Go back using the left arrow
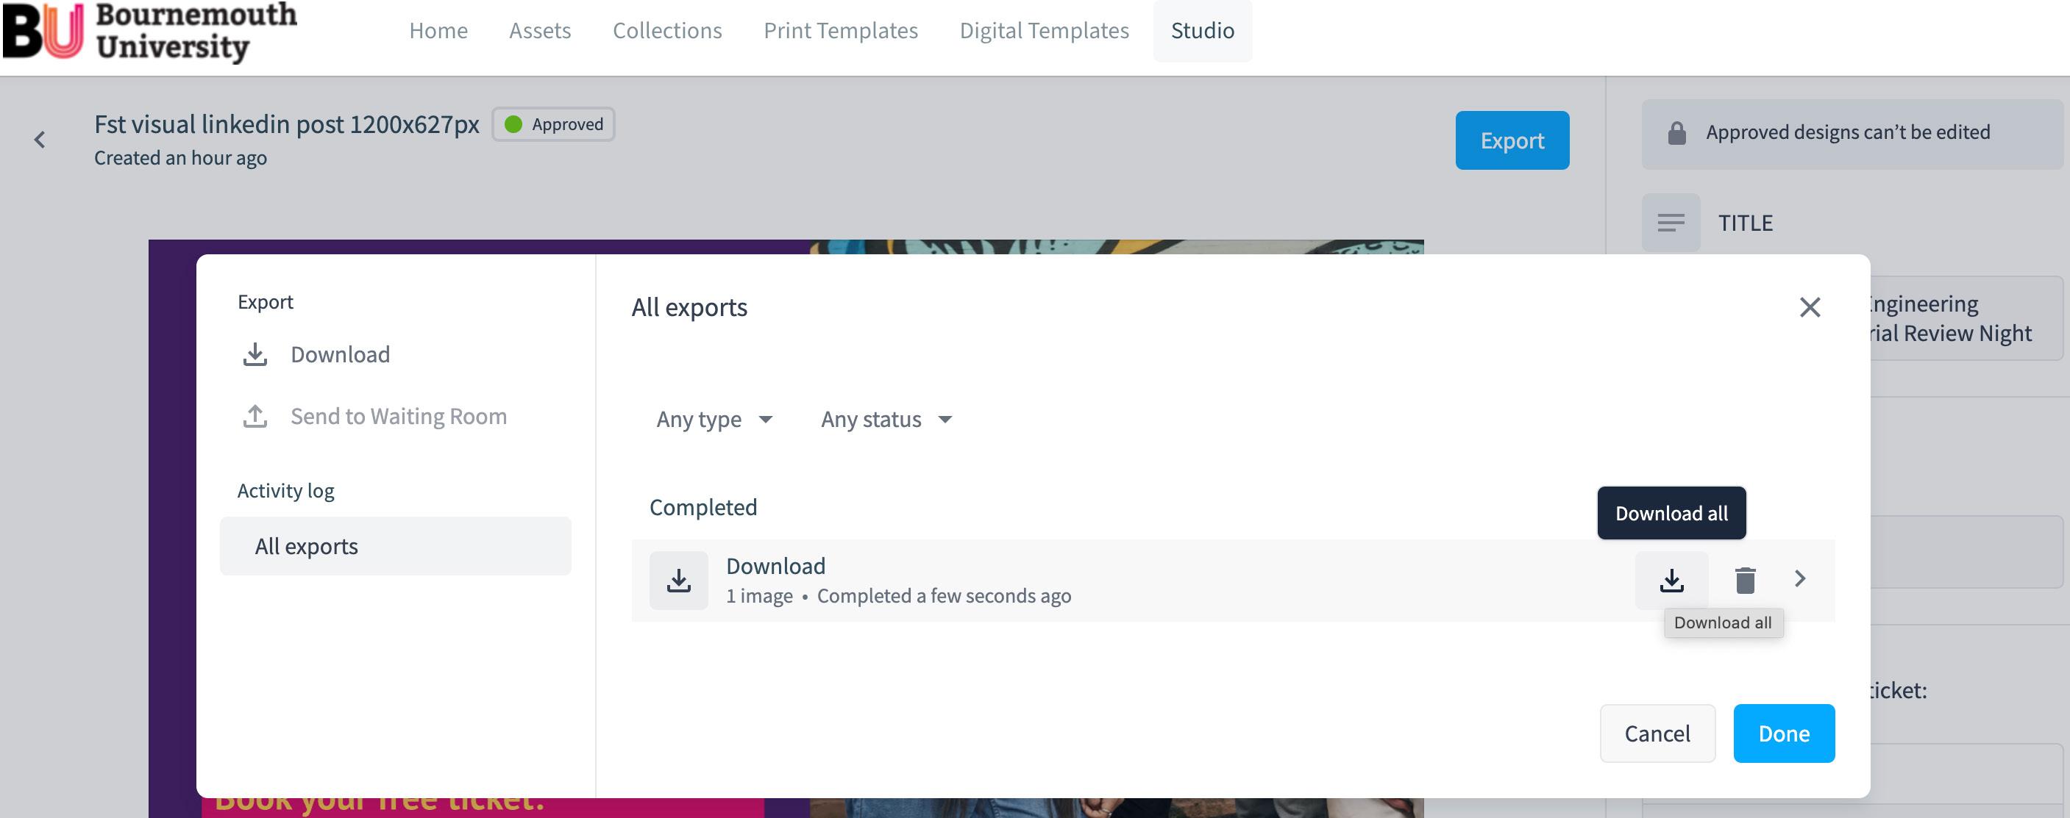This screenshot has height=818, width=2070. (x=40, y=140)
